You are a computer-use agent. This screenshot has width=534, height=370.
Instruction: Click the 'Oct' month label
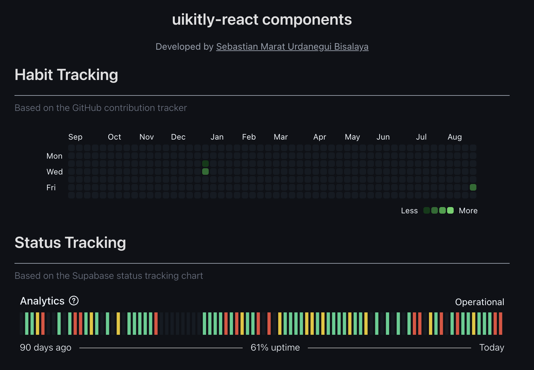click(115, 137)
